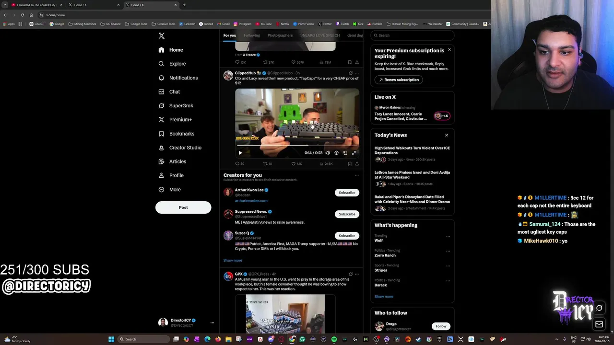
Task: Subscribe to Arthur Kwon Lee
Action: pyautogui.click(x=347, y=193)
